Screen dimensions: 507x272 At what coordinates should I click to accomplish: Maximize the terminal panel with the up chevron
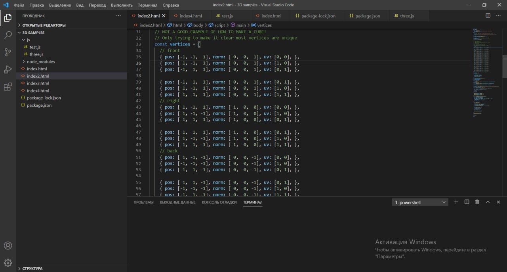[488, 202]
